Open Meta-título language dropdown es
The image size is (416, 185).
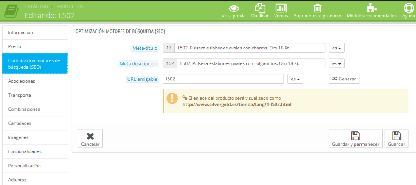coord(337,48)
